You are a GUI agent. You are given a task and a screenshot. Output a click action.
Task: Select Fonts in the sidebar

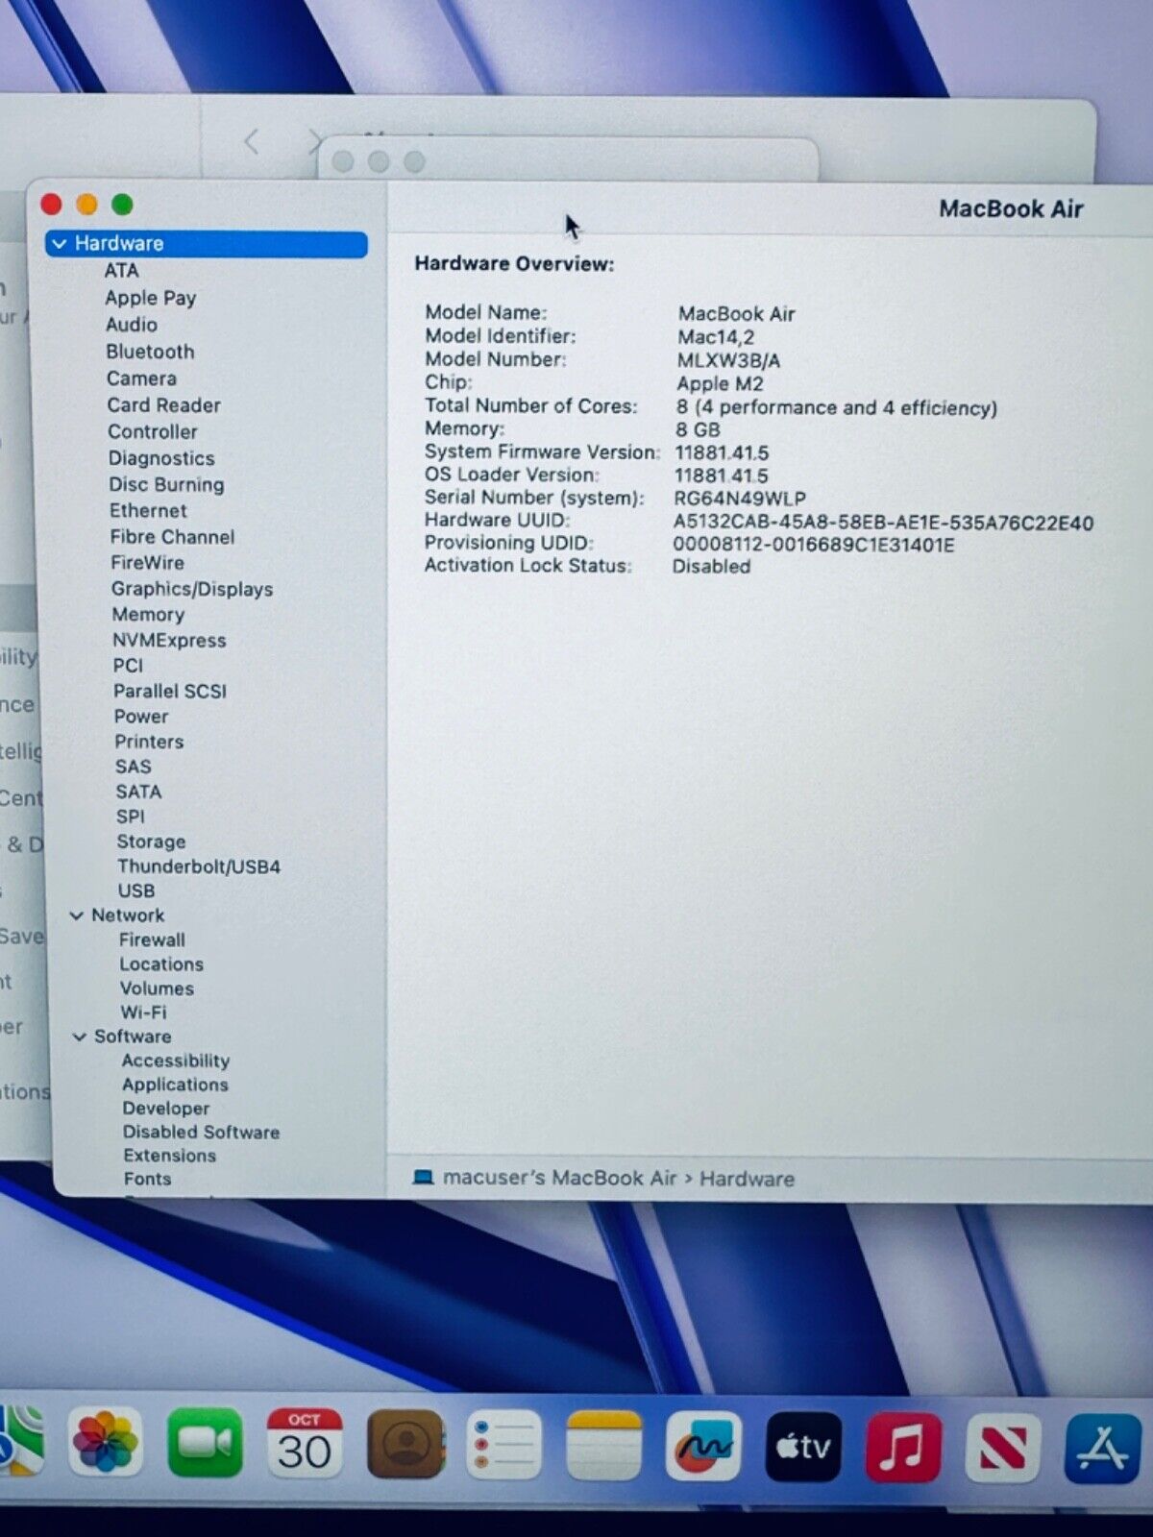click(147, 1179)
